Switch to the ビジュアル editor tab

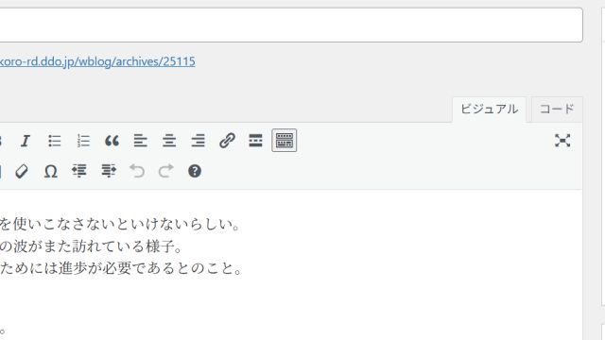[490, 110]
